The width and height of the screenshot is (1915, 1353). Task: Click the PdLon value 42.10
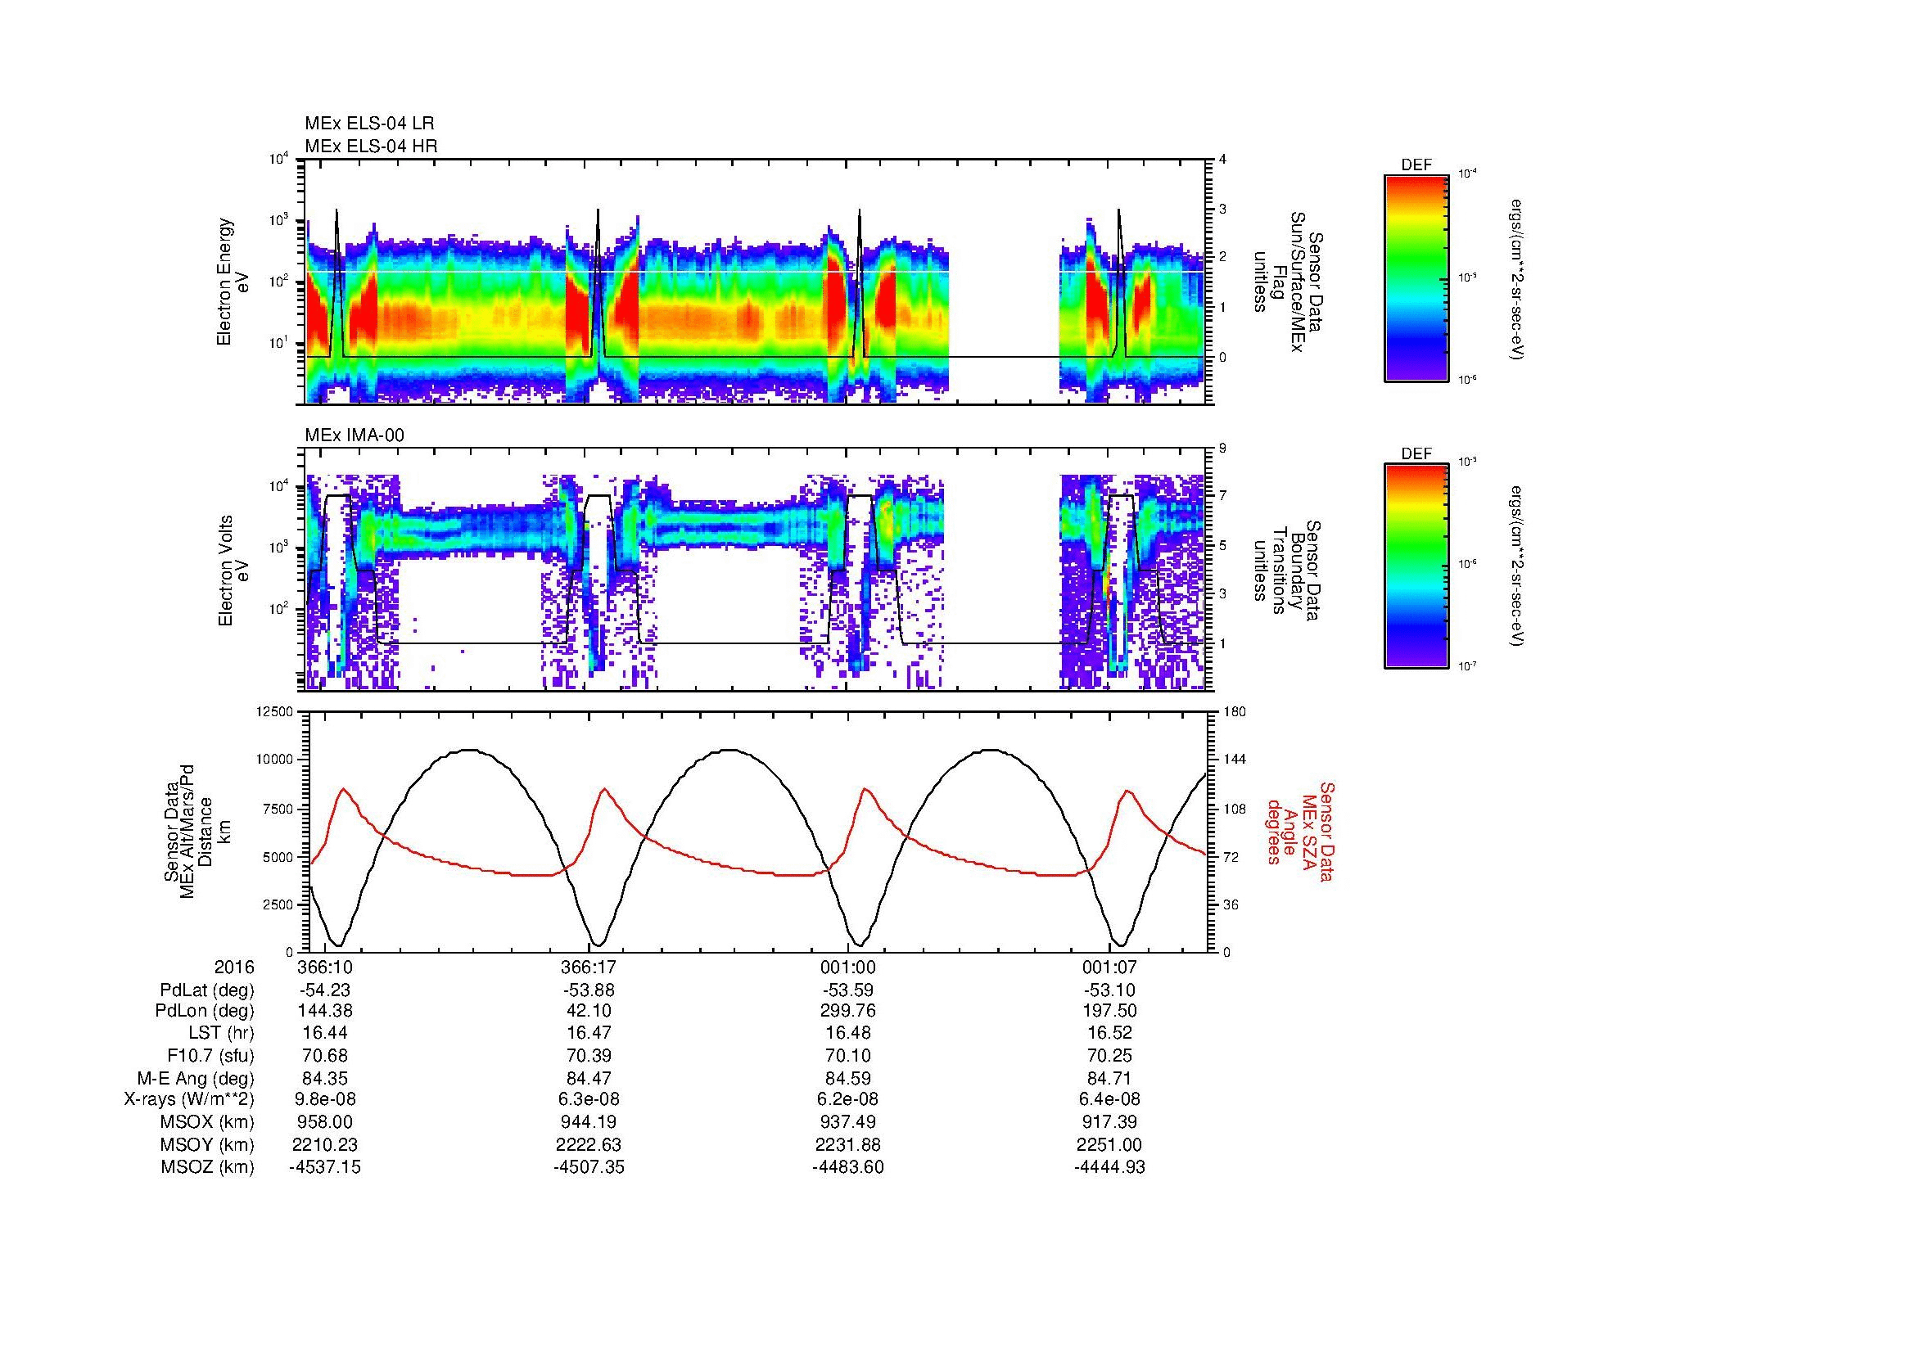589,1011
